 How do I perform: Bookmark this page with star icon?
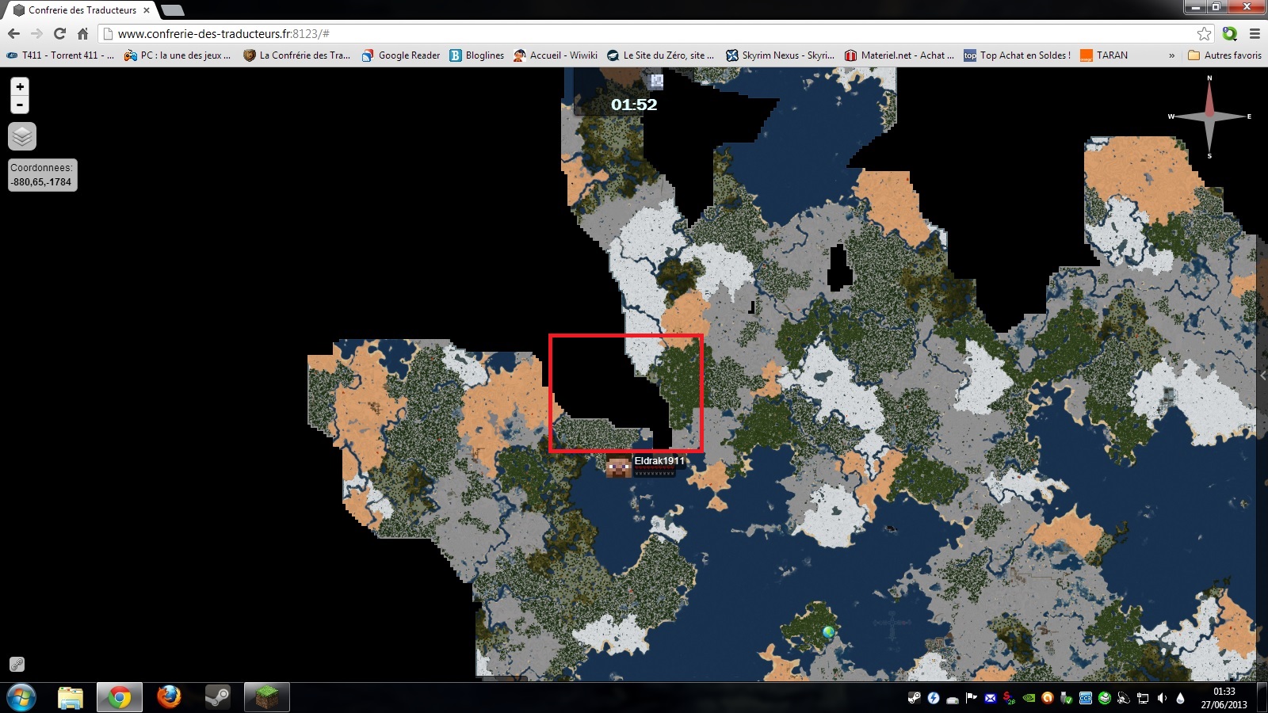click(x=1204, y=33)
